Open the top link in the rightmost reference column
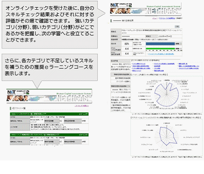Screen dimensions: 204x174 tap(183, 64)
